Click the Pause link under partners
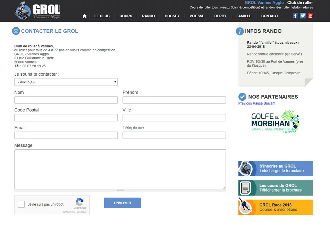 click(x=257, y=103)
